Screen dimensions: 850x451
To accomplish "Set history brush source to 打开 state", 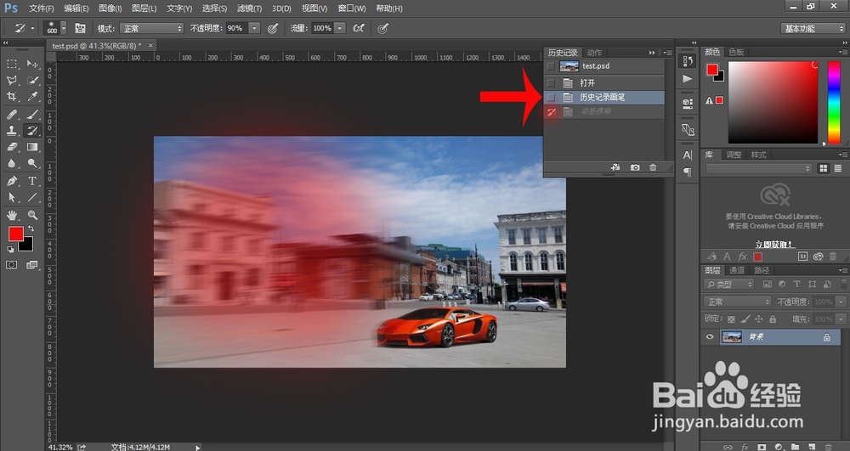I will point(551,83).
